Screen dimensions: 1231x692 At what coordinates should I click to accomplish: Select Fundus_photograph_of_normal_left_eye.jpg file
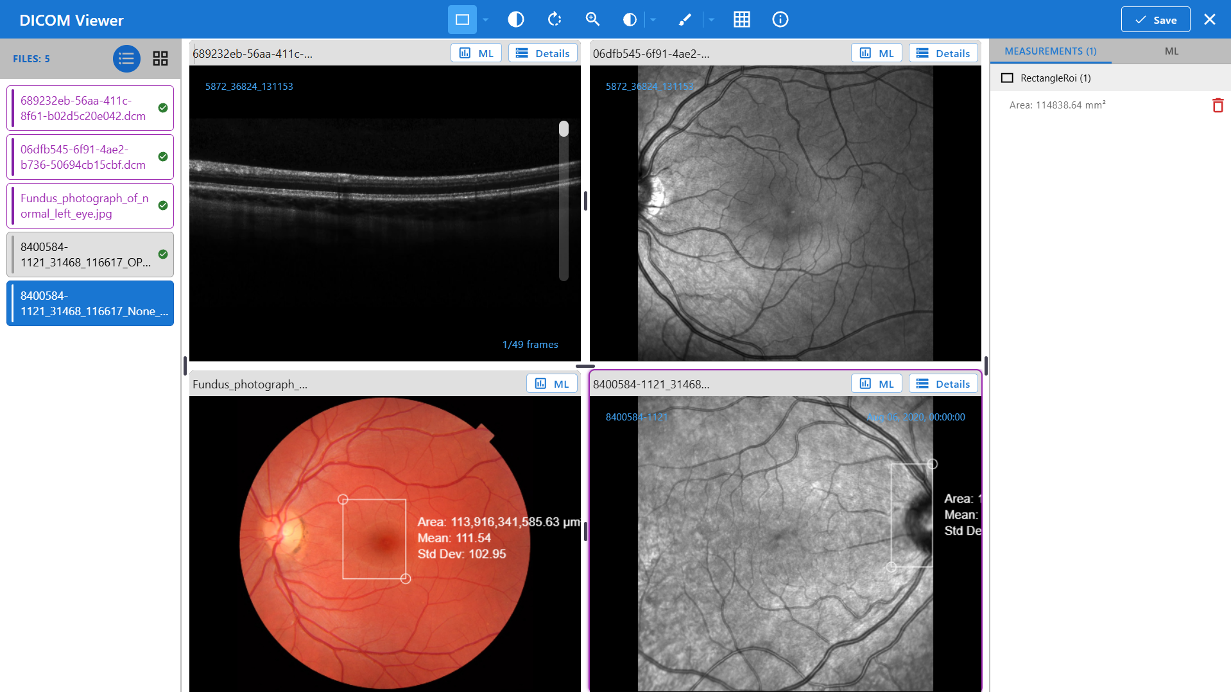click(x=90, y=206)
